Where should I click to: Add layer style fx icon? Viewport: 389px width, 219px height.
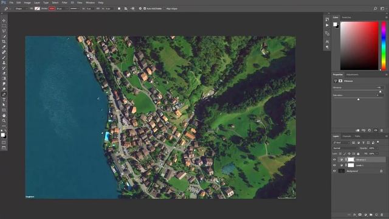[x=354, y=215]
